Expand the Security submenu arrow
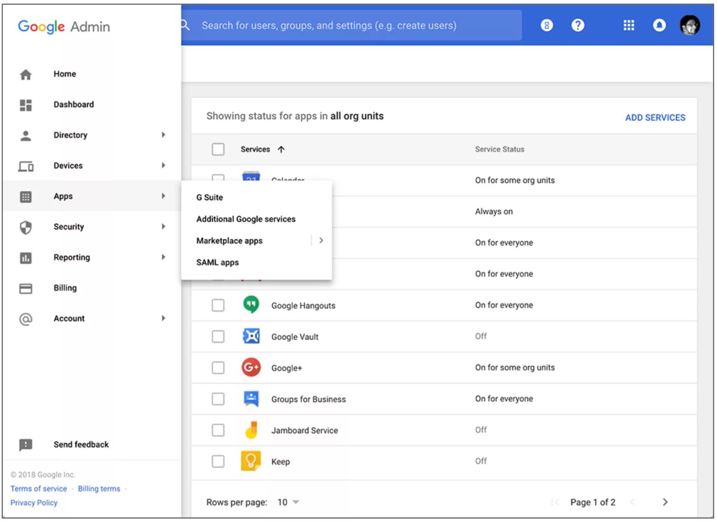717x521 pixels. [x=163, y=226]
